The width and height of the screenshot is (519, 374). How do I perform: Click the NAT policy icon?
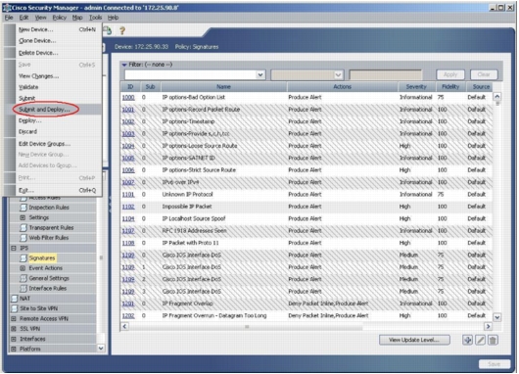pyautogui.click(x=15, y=299)
